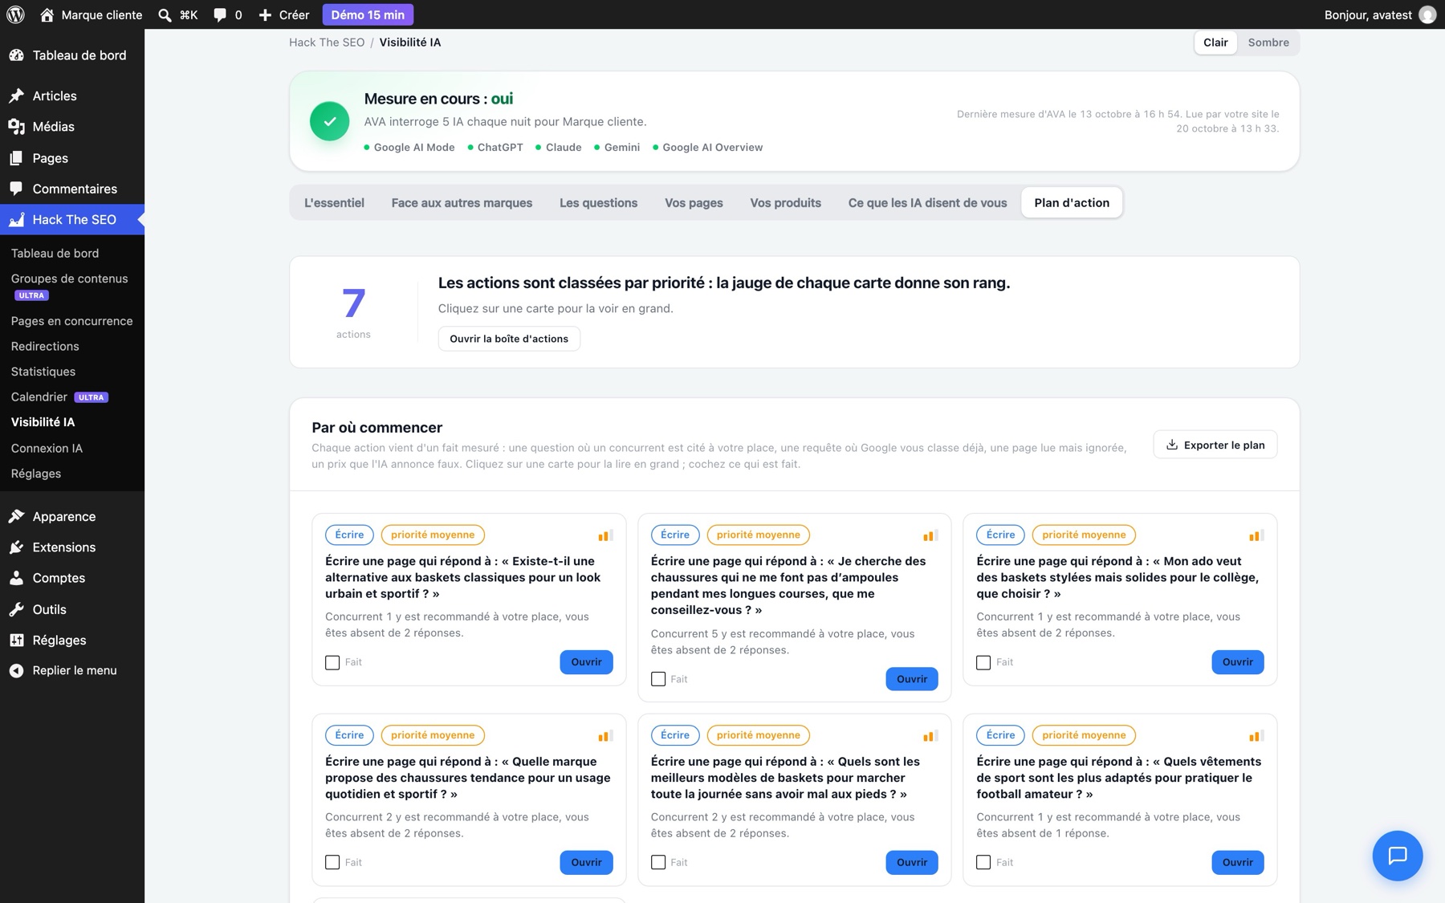Click the Comptes user icon
This screenshot has width=1445, height=903.
[16, 578]
